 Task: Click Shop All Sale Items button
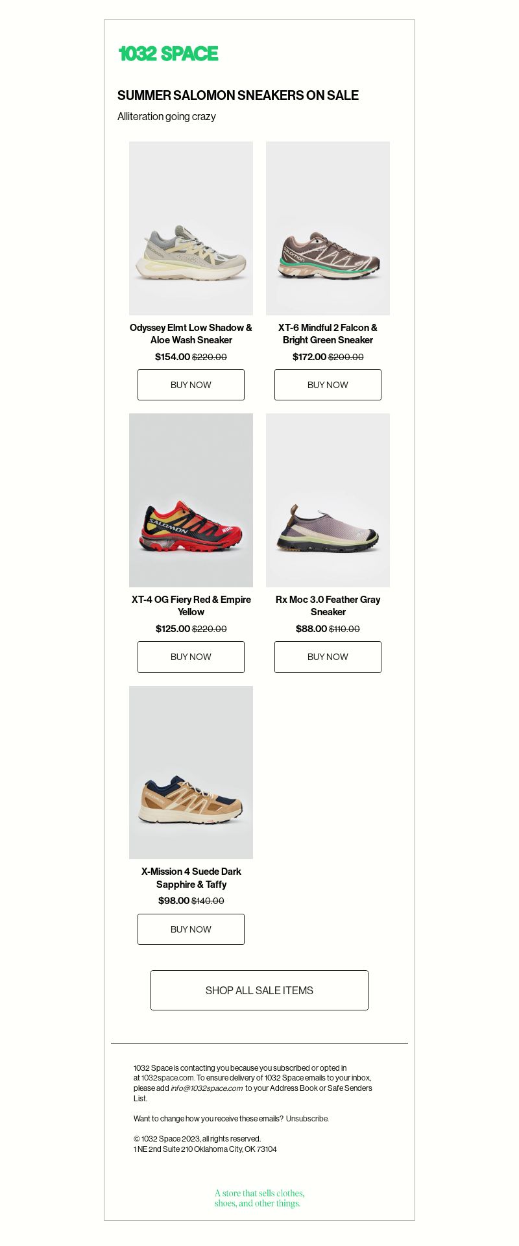point(259,990)
